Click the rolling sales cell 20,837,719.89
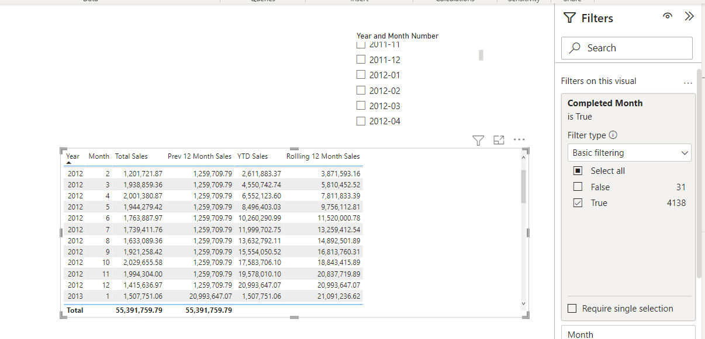705x339 pixels. (339, 274)
